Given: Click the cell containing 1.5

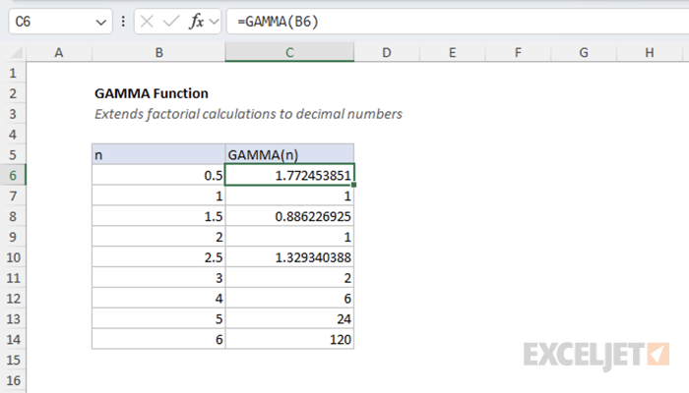Looking at the screenshot, I should 158,216.
